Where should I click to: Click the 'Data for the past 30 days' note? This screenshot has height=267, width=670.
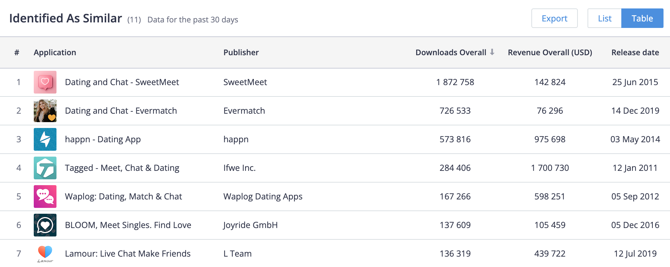193,20
